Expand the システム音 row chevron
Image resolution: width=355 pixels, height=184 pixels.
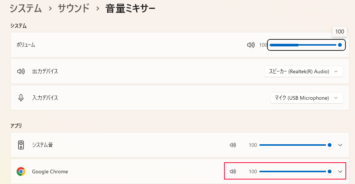[x=340, y=145]
